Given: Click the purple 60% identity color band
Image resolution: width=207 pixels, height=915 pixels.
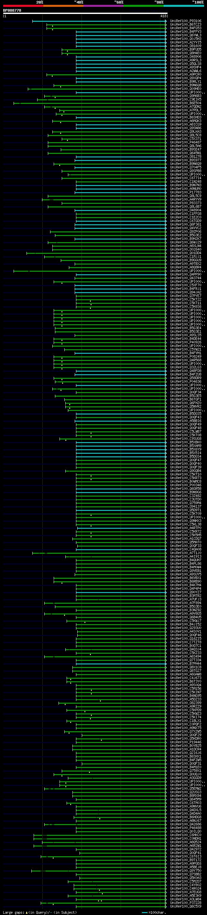Looking at the screenshot, I should [x=103, y=6].
